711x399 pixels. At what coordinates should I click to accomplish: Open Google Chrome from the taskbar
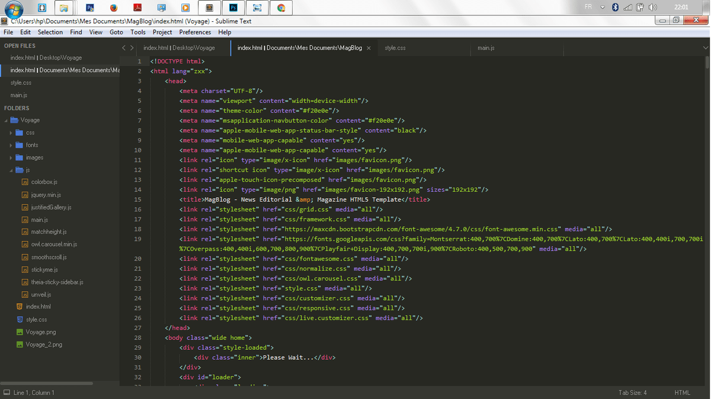(281, 8)
